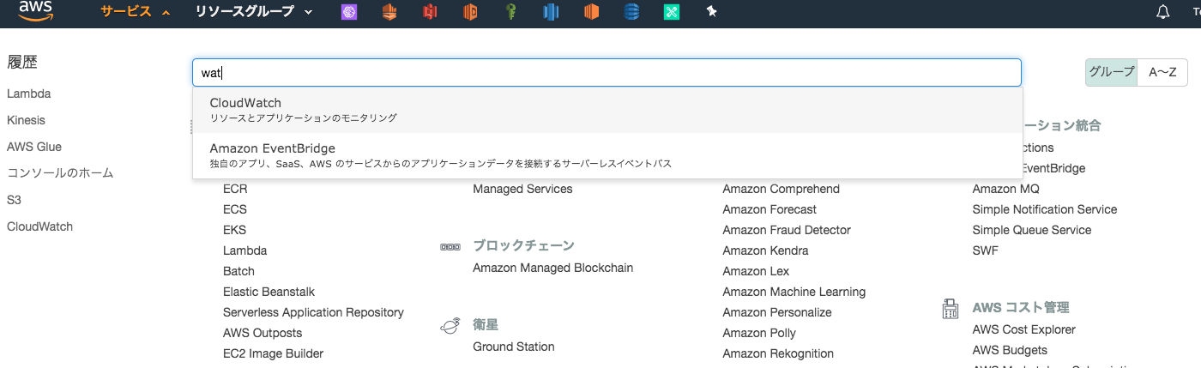Click the white pin shortcuts icon
Viewport: 1201px width, 368px height.
pyautogui.click(x=711, y=12)
